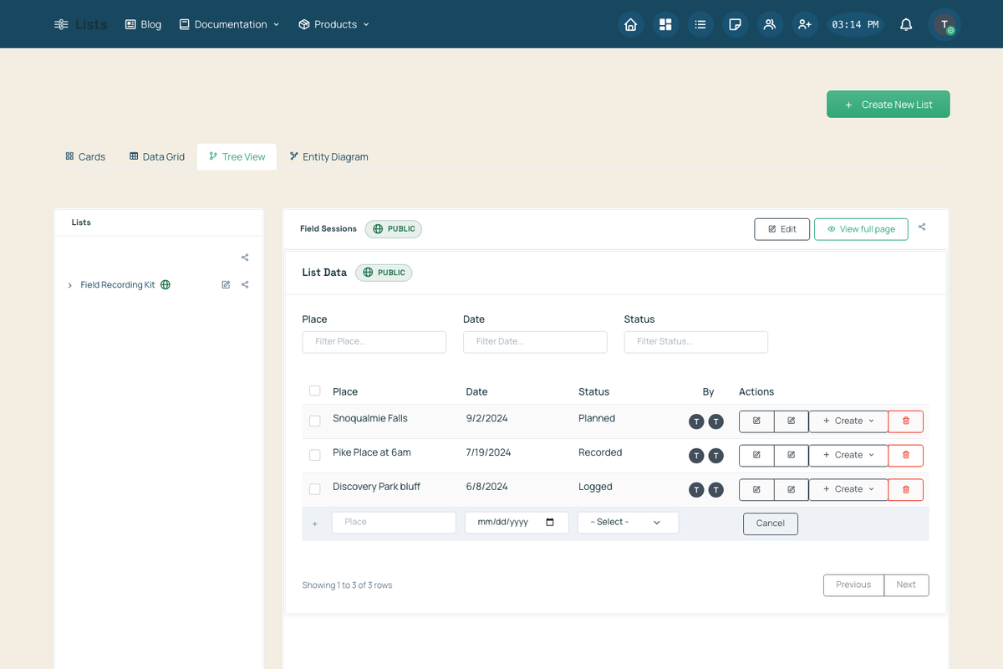
Task: Click the Create New List button
Action: point(888,105)
